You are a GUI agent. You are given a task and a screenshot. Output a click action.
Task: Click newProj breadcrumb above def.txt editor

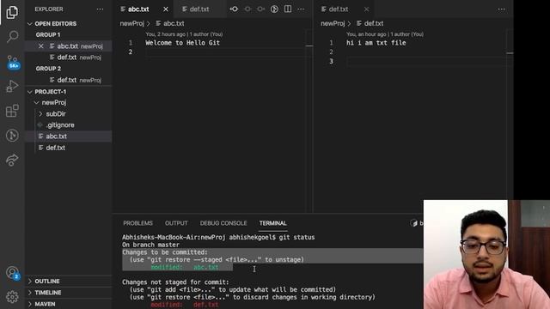pyautogui.click(x=333, y=23)
